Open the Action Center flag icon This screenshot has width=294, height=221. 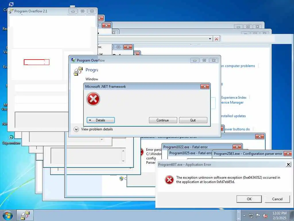(258, 215)
